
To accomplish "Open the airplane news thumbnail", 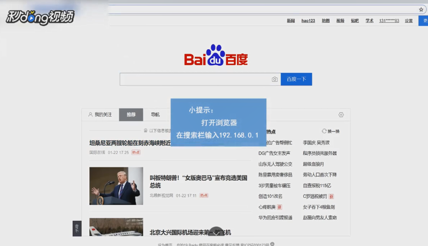I will [x=116, y=227].
